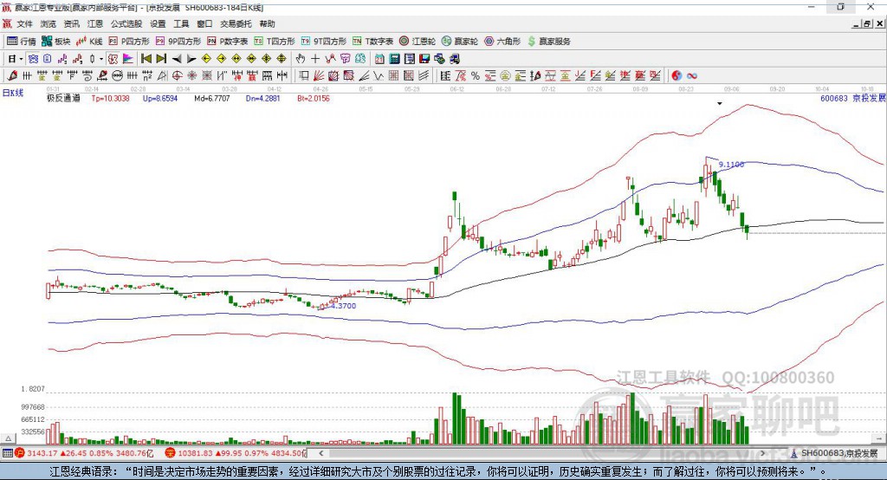Click the Md=6.7707 value
887x480 pixels.
(212, 98)
